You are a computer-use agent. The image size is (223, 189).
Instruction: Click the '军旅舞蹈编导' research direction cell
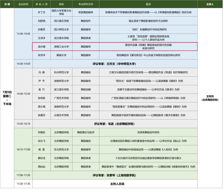click(86, 12)
